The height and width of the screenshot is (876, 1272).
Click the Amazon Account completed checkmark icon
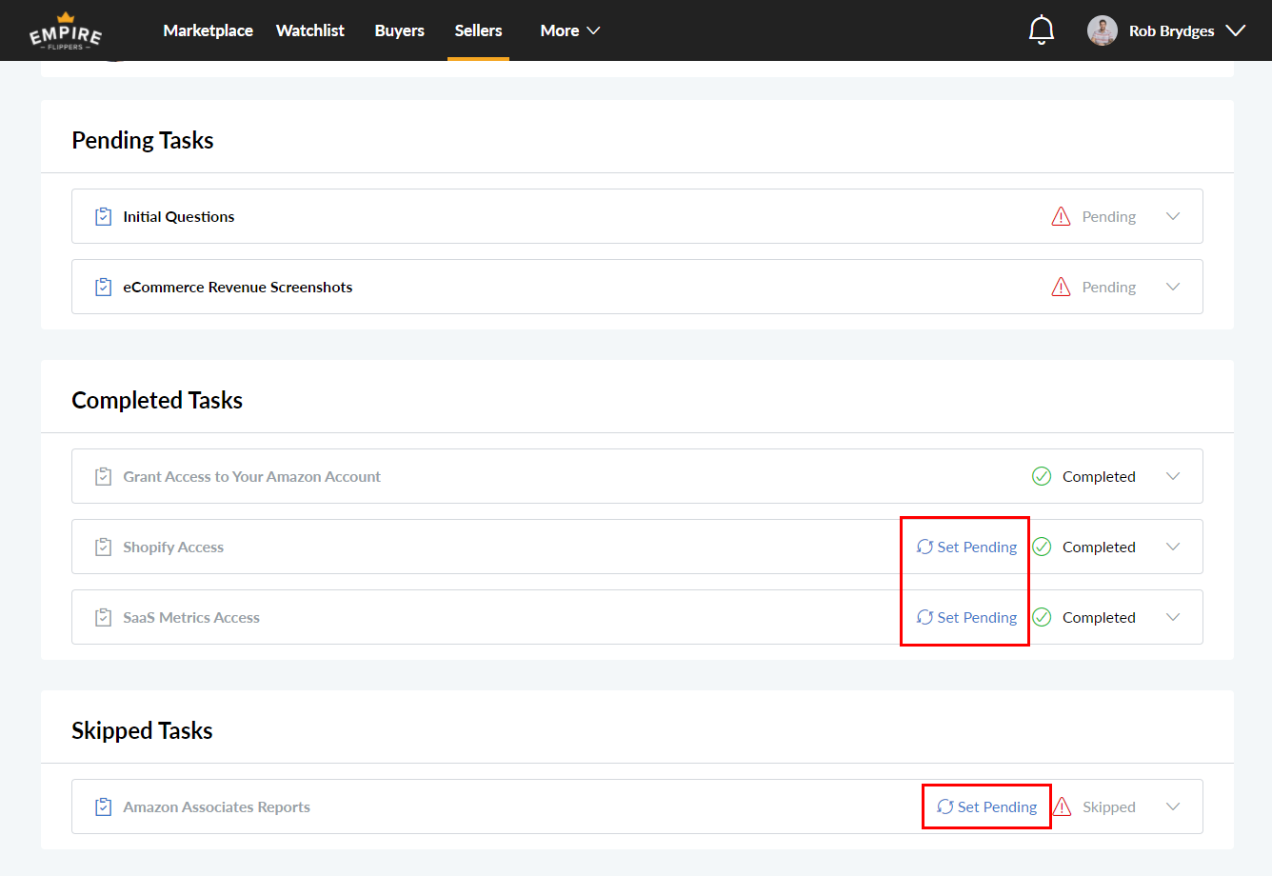coord(1042,476)
